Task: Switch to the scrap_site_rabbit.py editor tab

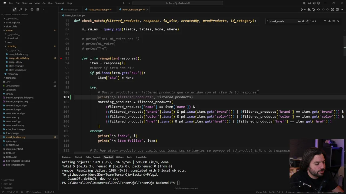Action: pyautogui.click(x=98, y=9)
